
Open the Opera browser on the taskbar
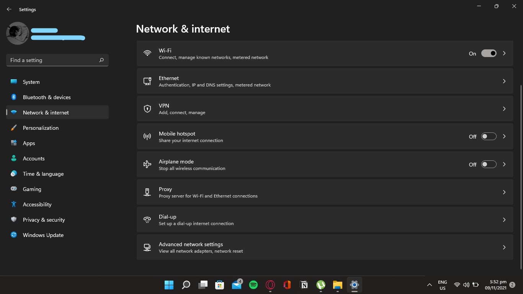(270, 285)
